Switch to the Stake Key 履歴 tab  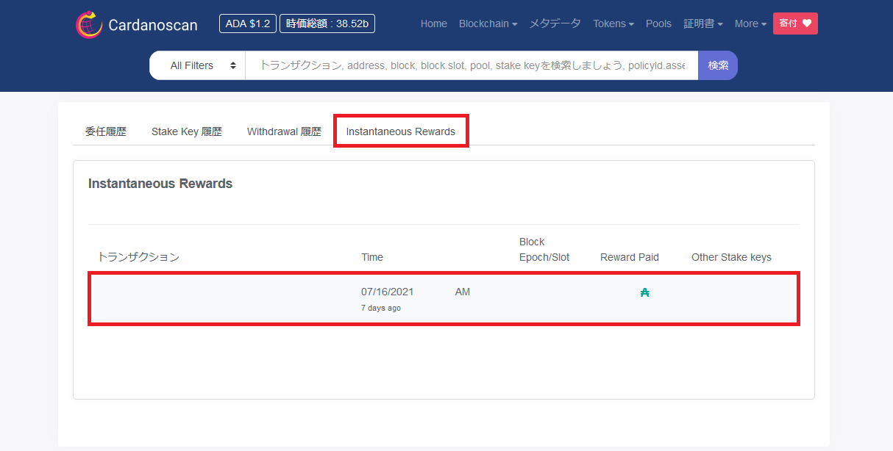(x=187, y=132)
